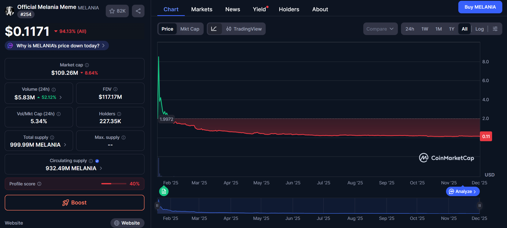Toggle the Log scale option
The width and height of the screenshot is (507, 228).
point(480,29)
